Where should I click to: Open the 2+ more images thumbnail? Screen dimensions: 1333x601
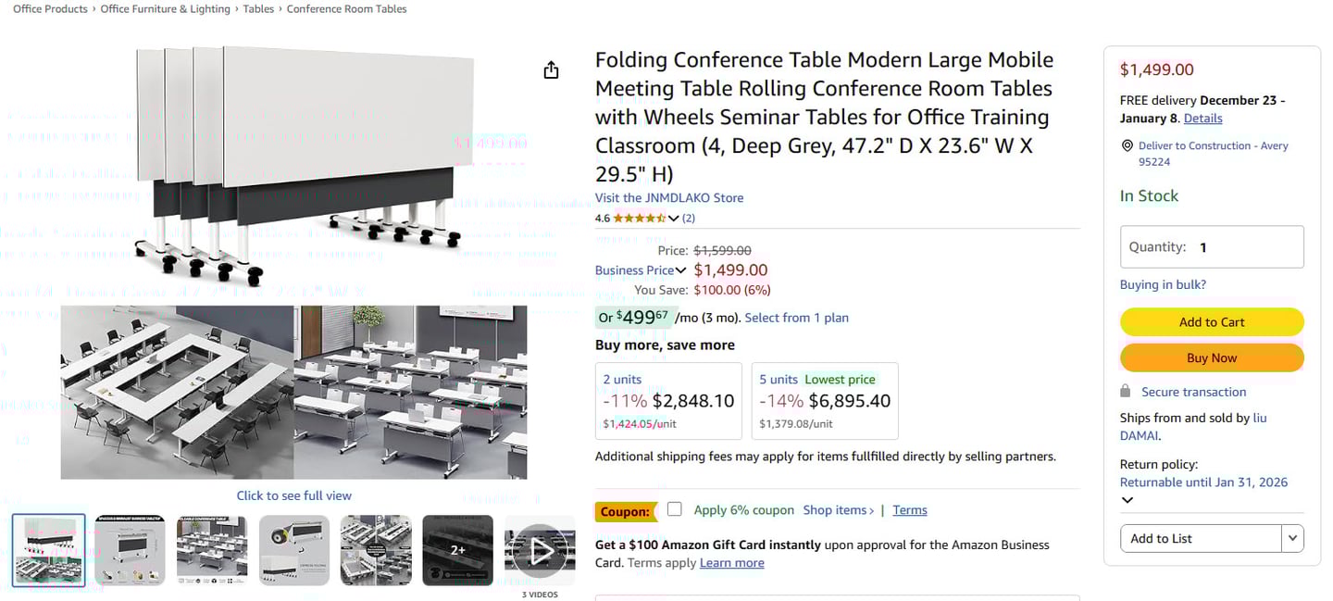click(457, 550)
